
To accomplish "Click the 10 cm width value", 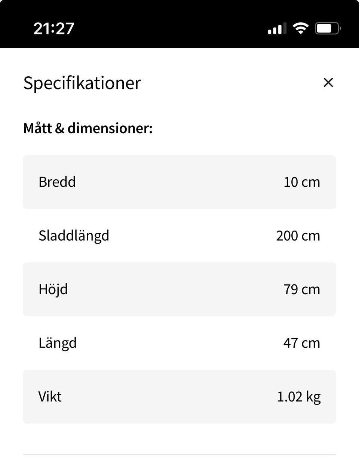I will (302, 182).
